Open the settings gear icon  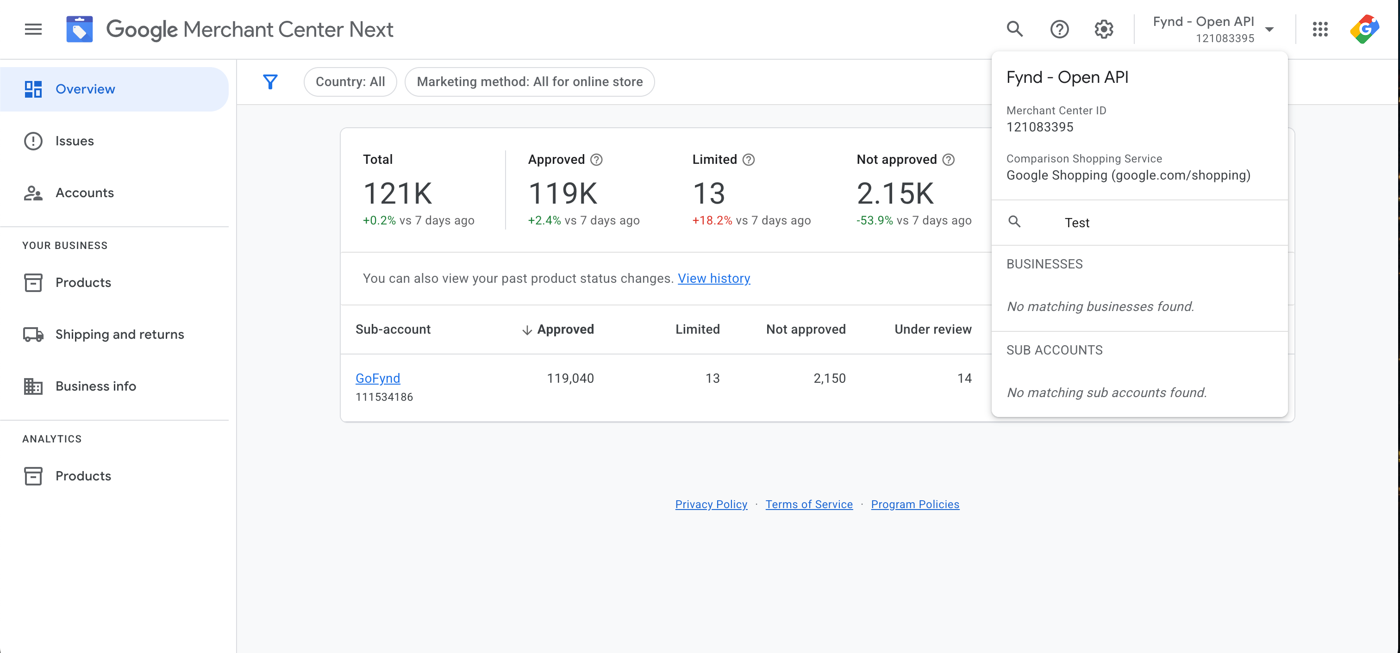click(x=1103, y=29)
